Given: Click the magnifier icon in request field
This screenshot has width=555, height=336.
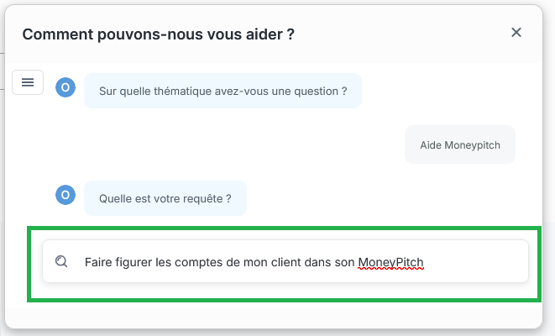Looking at the screenshot, I should click(61, 261).
